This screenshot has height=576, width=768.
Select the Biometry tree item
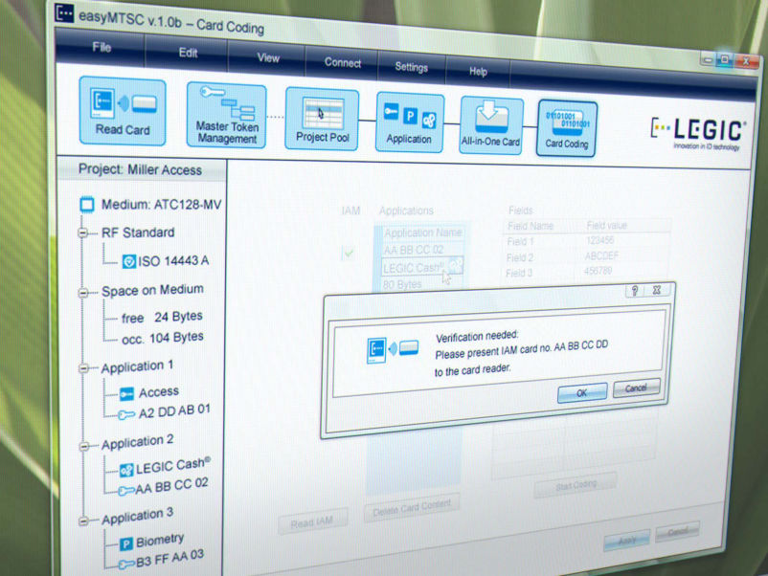coord(160,541)
